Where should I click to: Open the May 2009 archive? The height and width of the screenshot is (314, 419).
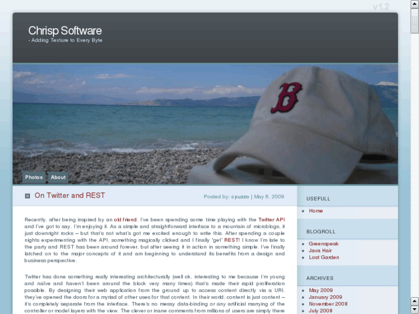320,290
